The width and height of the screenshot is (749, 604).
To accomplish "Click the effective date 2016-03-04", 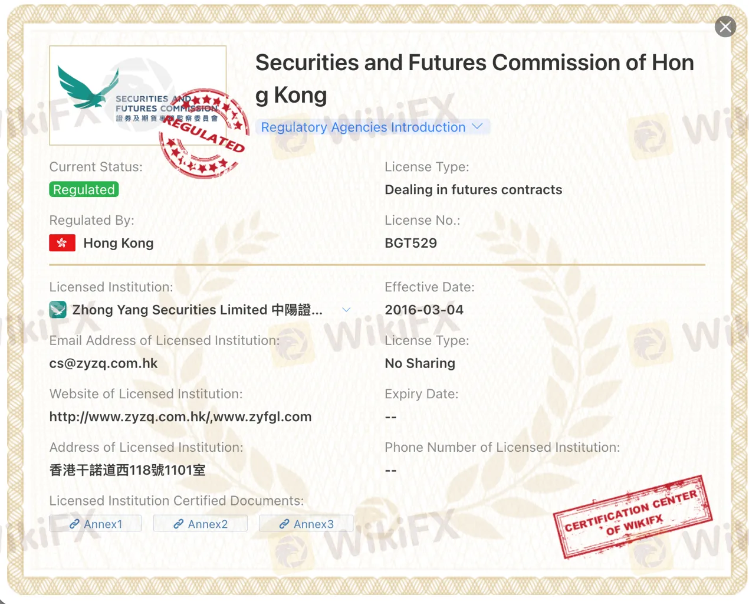I will point(423,310).
